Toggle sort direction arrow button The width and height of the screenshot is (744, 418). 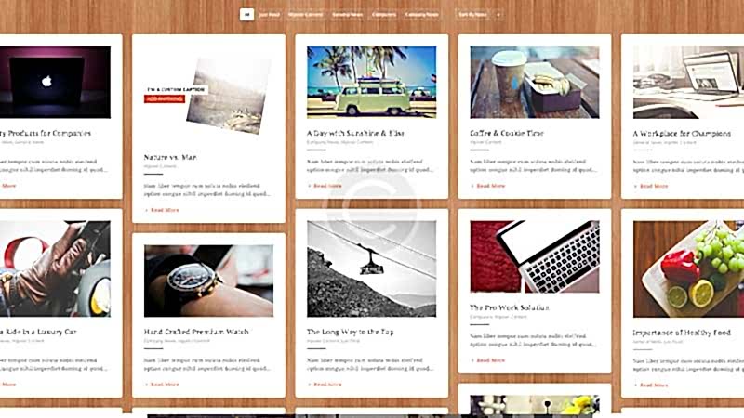[498, 15]
